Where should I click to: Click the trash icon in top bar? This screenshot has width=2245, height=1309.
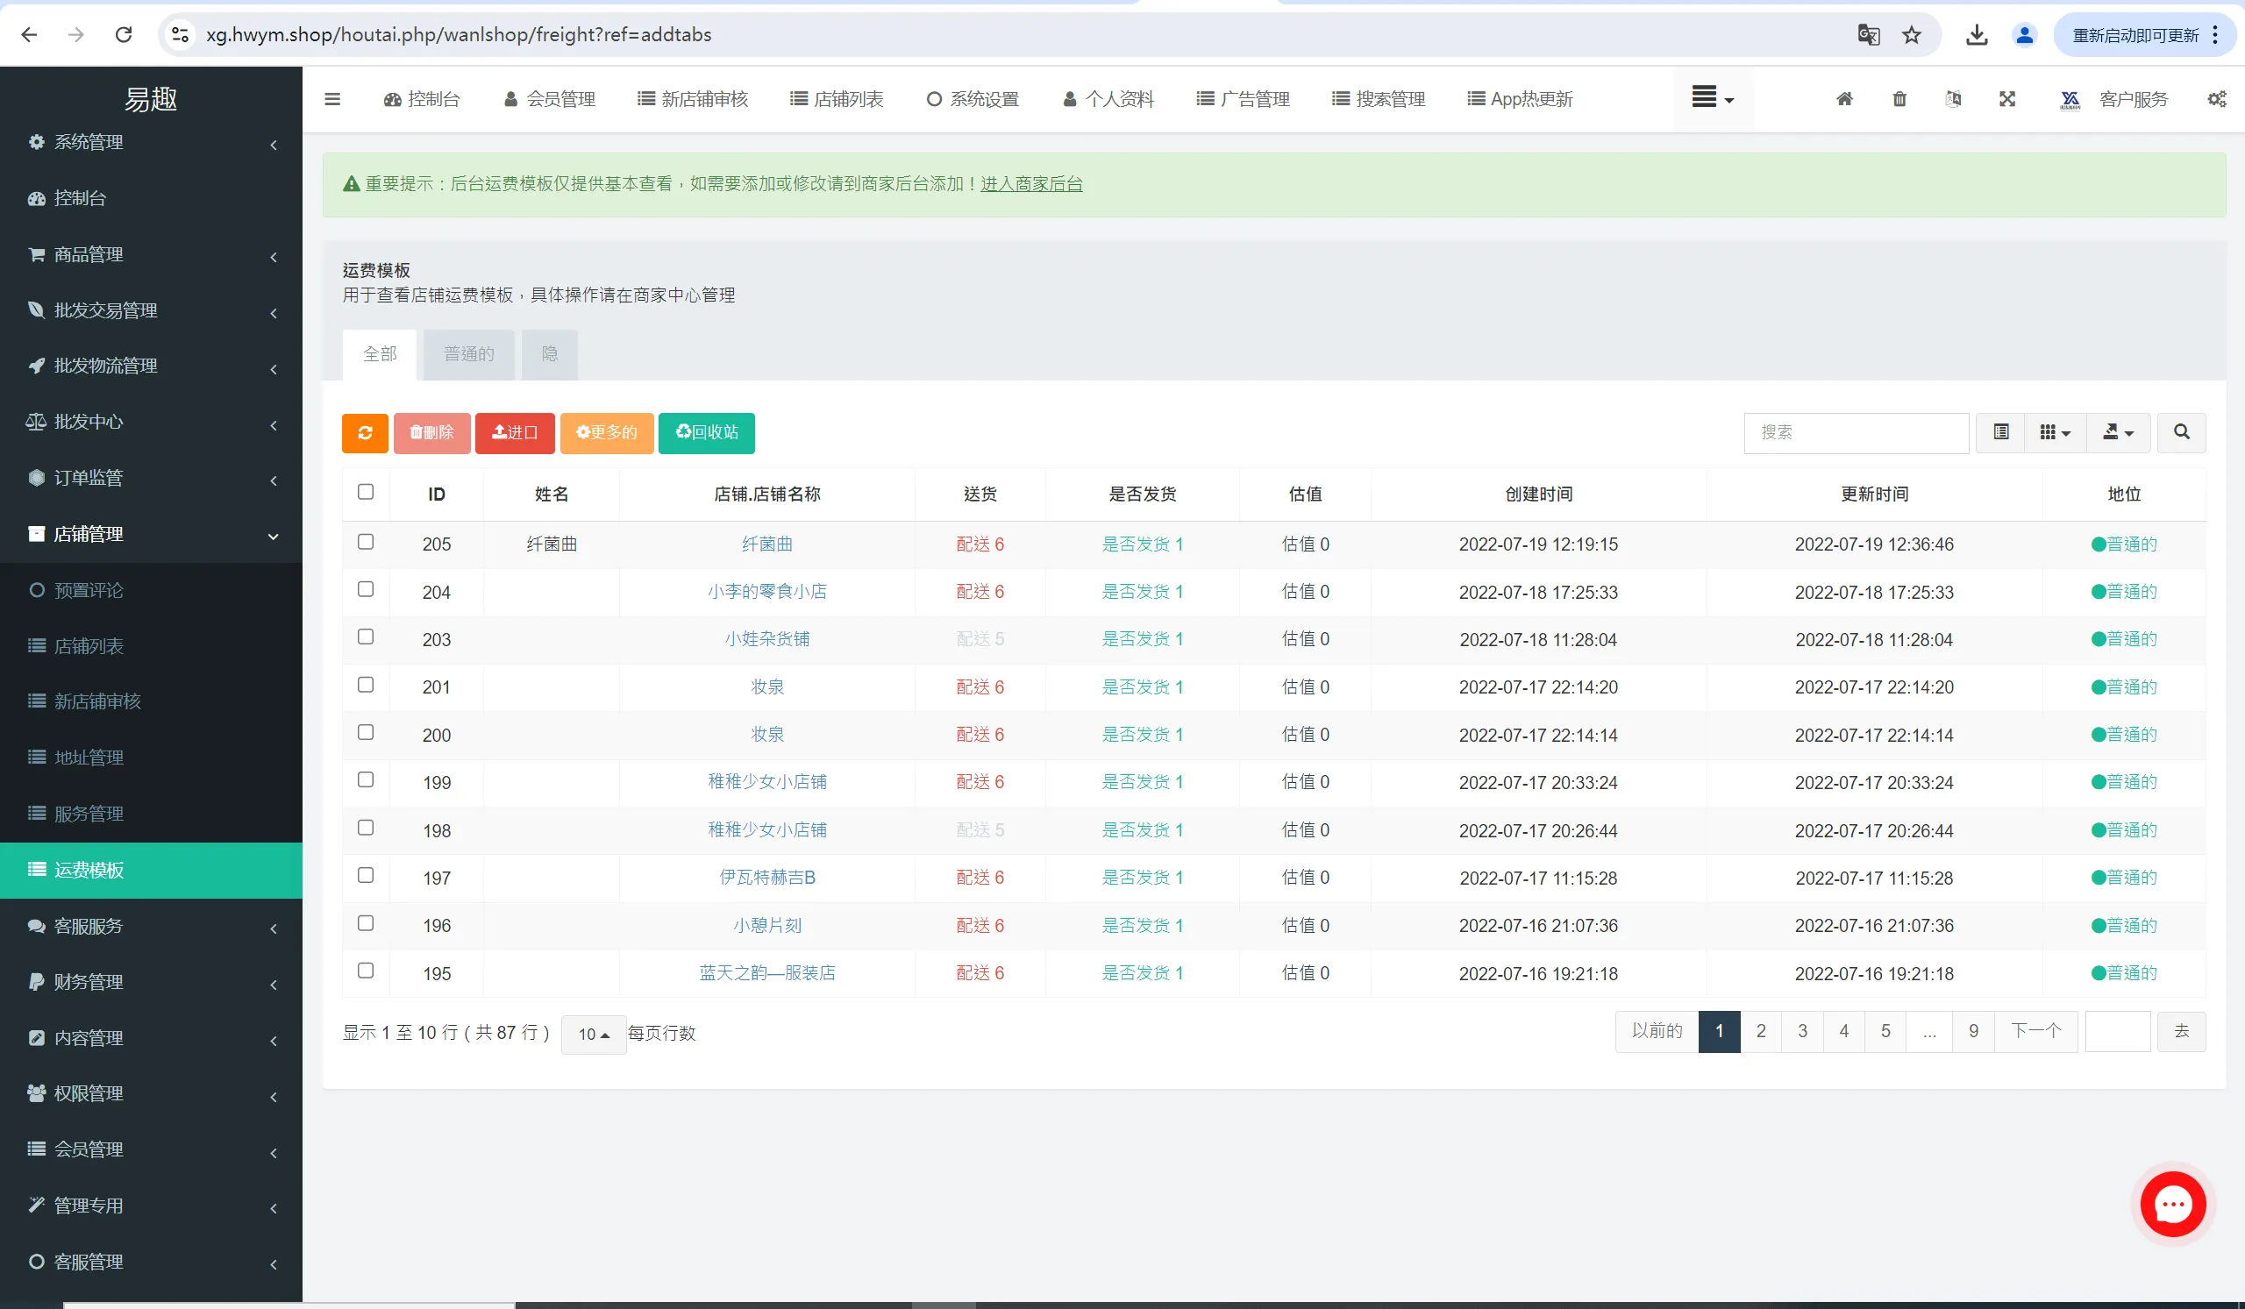[1899, 99]
